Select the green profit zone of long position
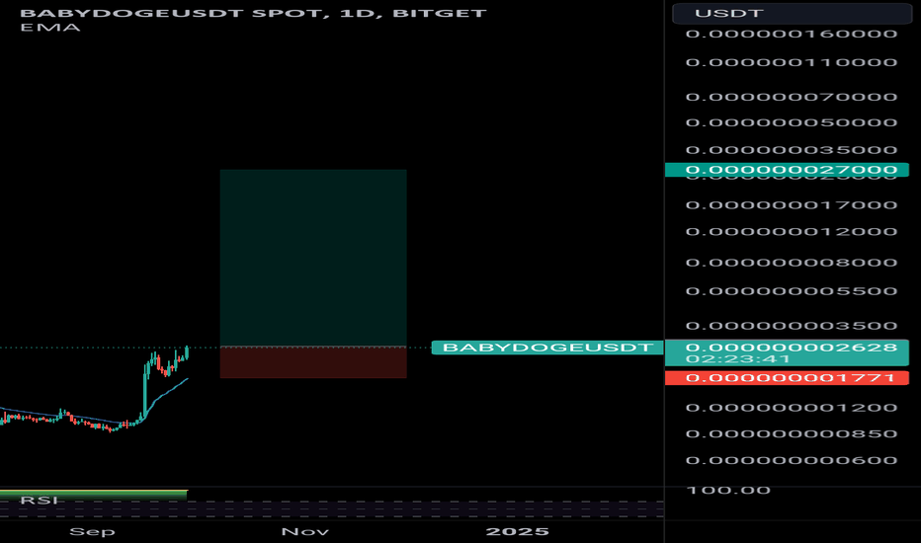Image resolution: width=921 pixels, height=543 pixels. (x=313, y=259)
